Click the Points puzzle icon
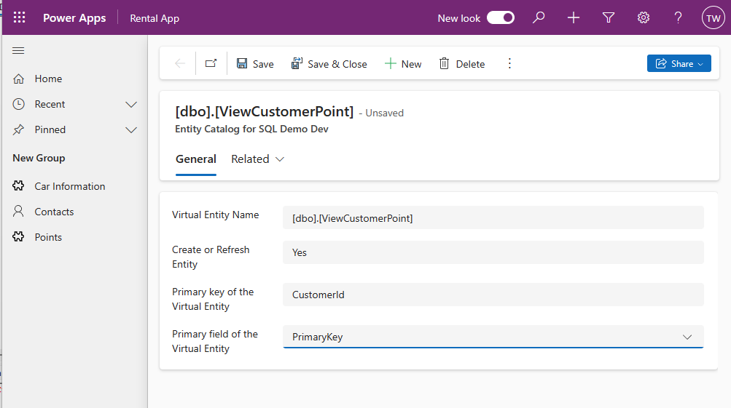Viewport: 731px width, 408px height. 18,237
